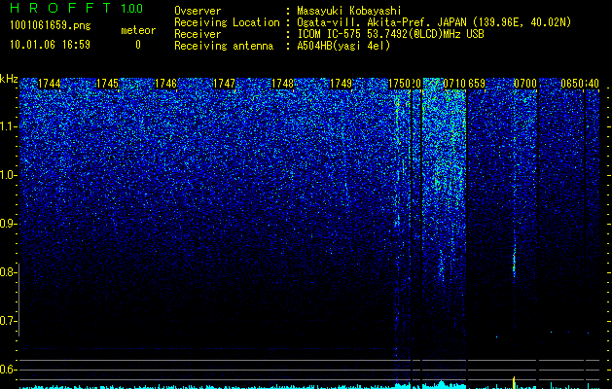Click the Ovserver label
The width and height of the screenshot is (612, 389).
coord(198,11)
